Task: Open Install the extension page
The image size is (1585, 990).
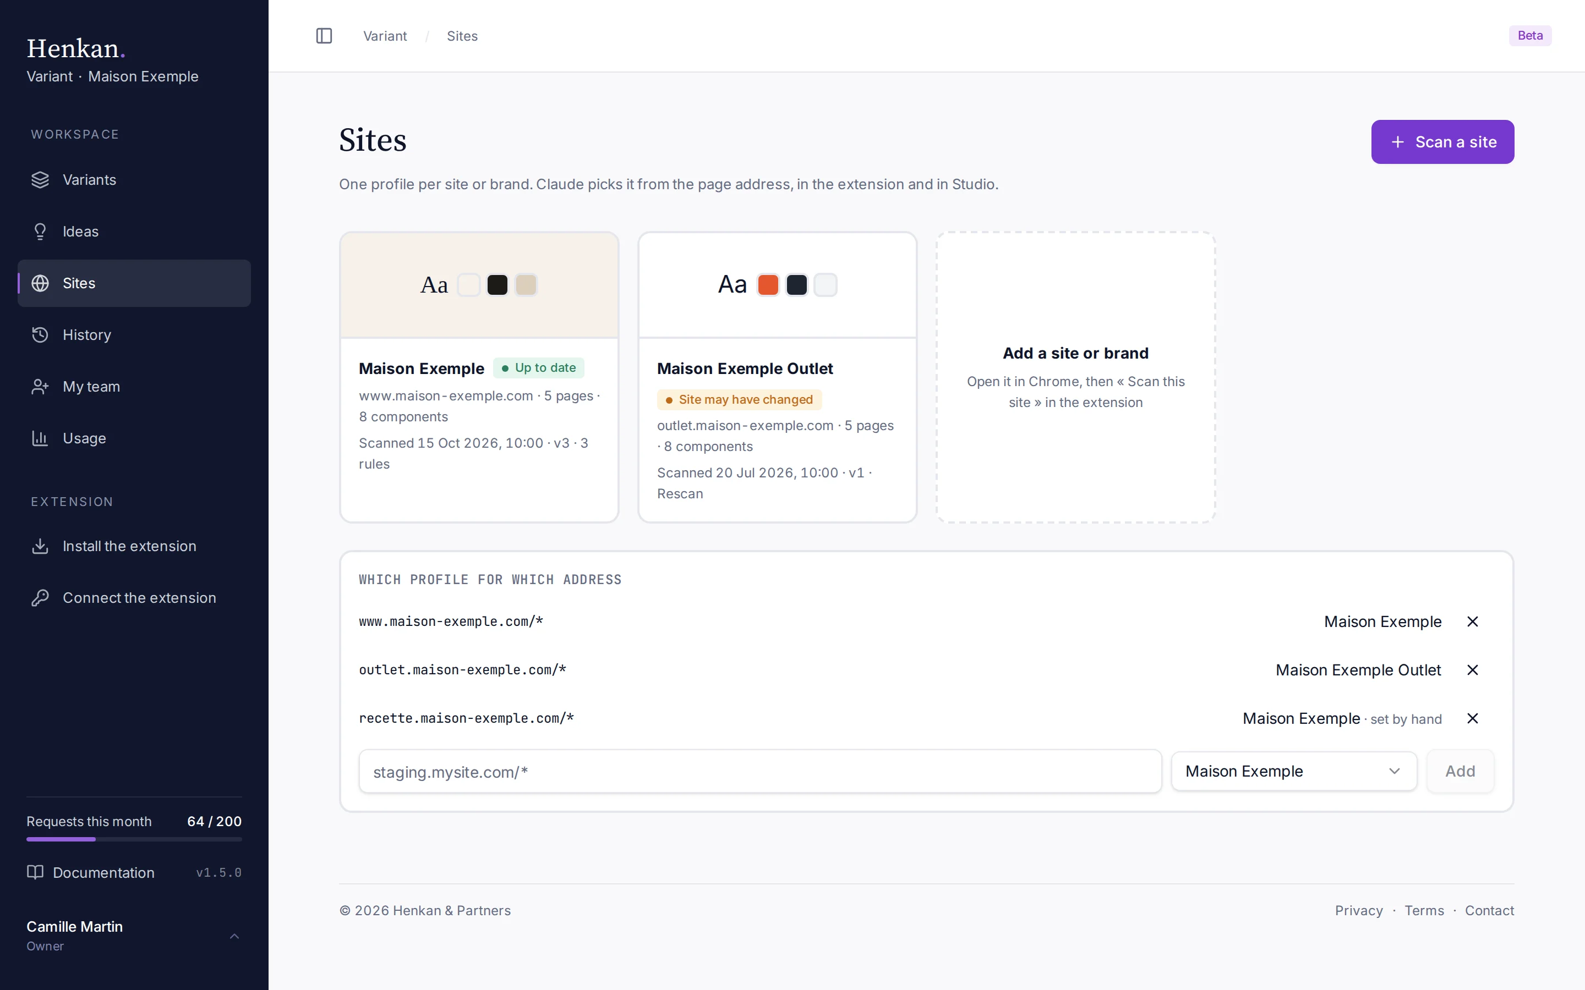Action: (x=134, y=546)
